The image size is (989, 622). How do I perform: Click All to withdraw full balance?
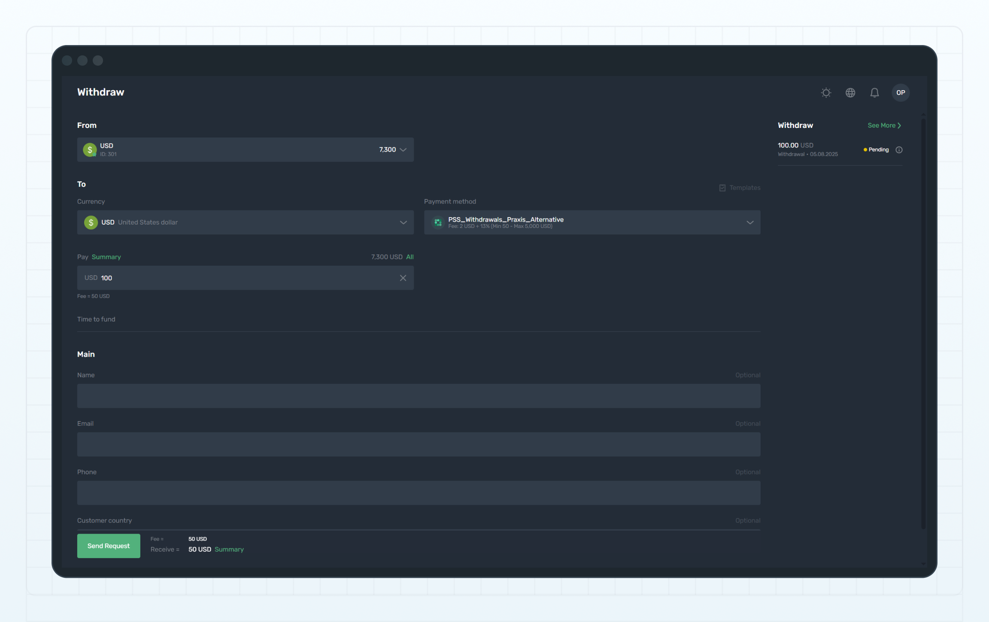tap(410, 257)
